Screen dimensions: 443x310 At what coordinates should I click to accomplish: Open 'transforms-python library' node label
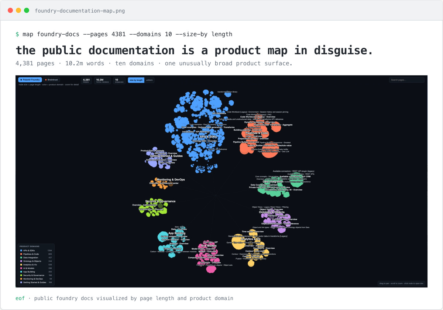(227, 92)
